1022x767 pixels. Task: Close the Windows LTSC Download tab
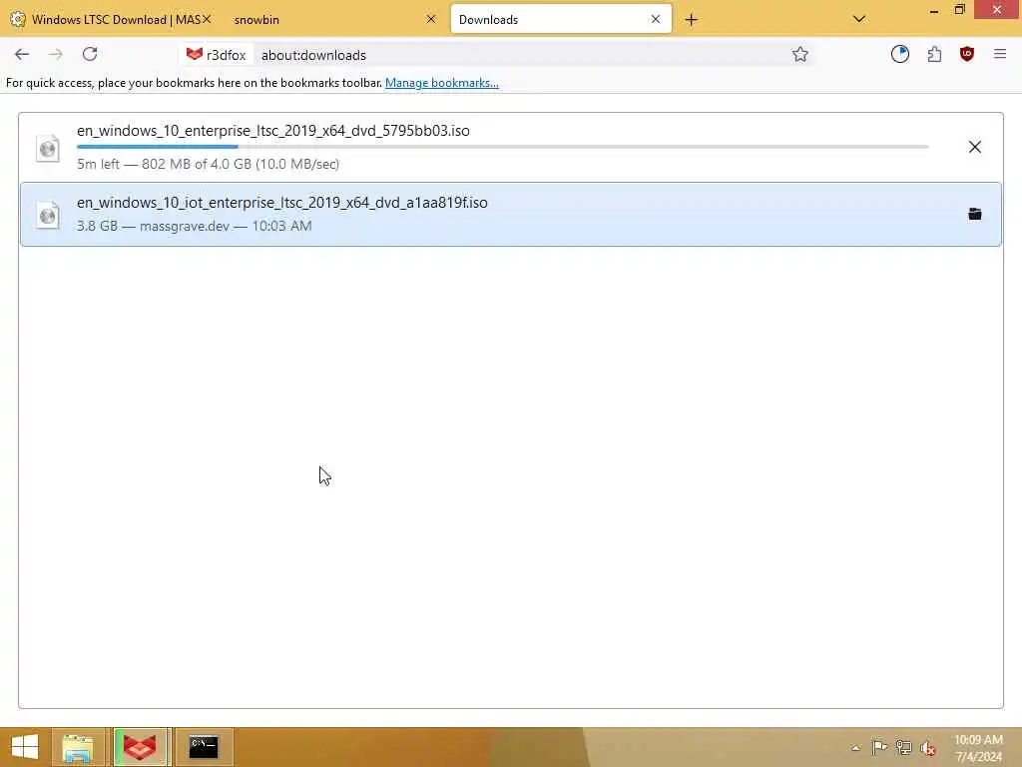click(x=207, y=20)
